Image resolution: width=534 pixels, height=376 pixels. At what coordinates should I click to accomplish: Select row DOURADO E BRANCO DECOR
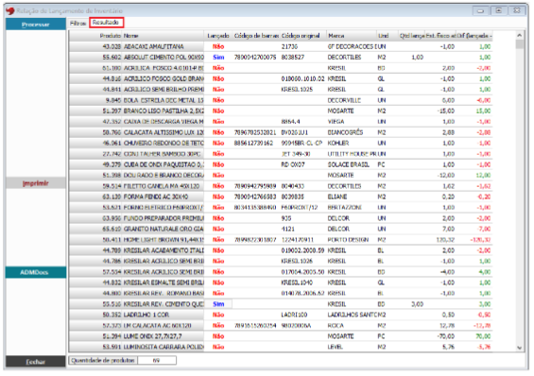tap(281, 175)
